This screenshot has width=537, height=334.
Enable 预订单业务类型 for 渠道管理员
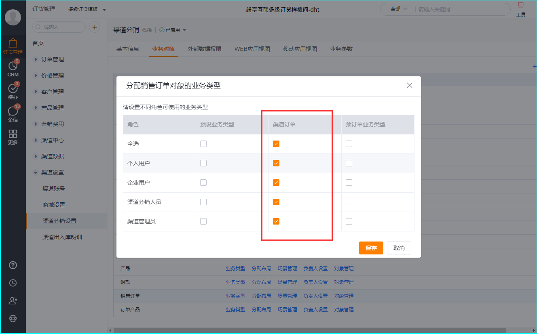pos(349,221)
